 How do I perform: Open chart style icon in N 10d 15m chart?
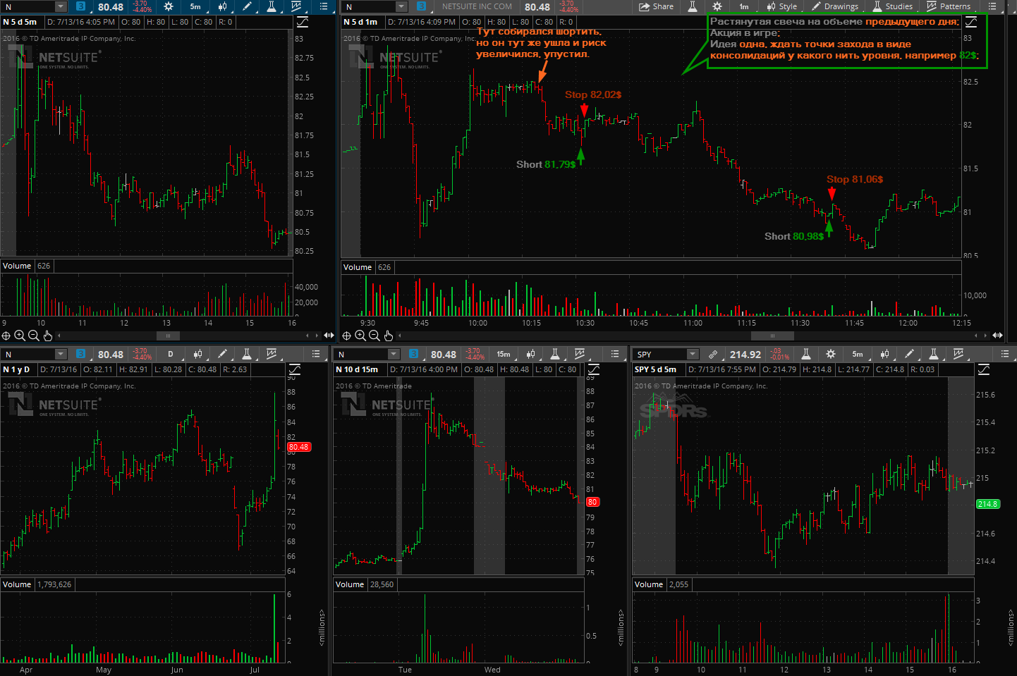point(530,354)
